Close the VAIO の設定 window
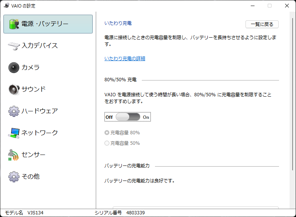The height and width of the screenshot is (217, 296). 287,6
